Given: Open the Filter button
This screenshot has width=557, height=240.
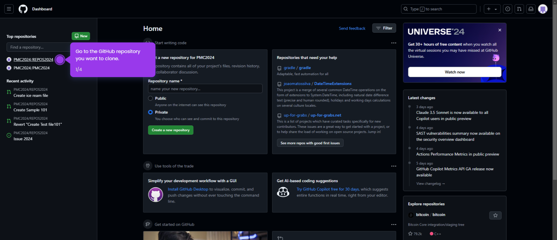Looking at the screenshot, I should [384, 28].
